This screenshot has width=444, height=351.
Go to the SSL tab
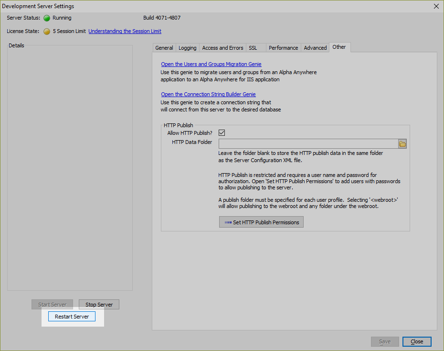tap(256, 48)
